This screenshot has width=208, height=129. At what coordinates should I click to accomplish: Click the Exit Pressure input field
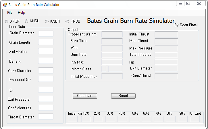[46, 99]
